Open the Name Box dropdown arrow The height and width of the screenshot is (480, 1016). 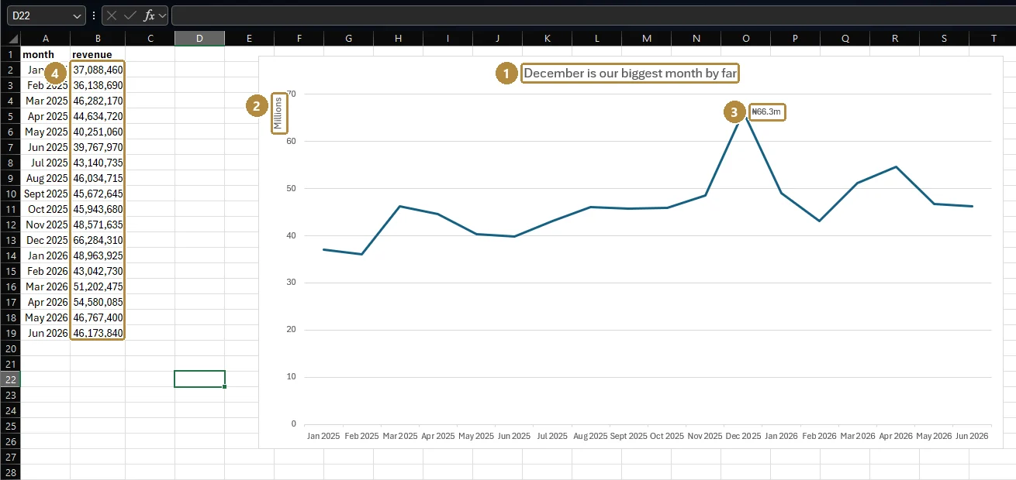[x=77, y=15]
